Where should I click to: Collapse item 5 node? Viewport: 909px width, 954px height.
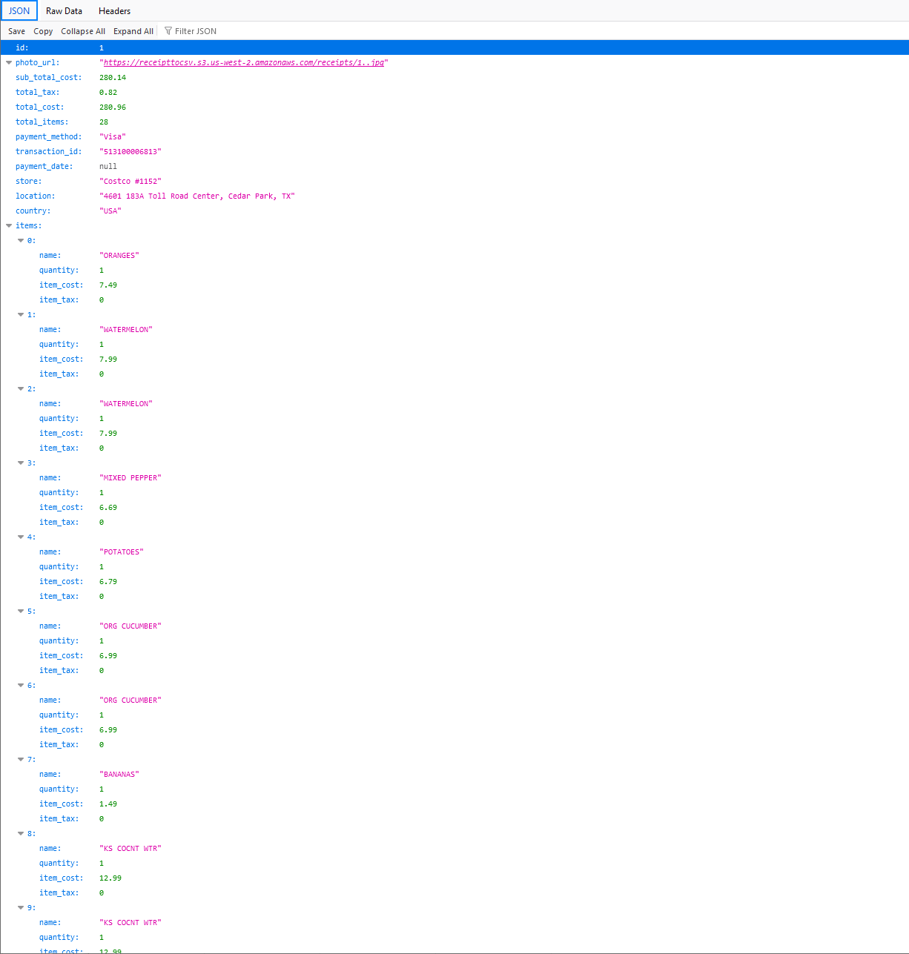click(x=21, y=612)
